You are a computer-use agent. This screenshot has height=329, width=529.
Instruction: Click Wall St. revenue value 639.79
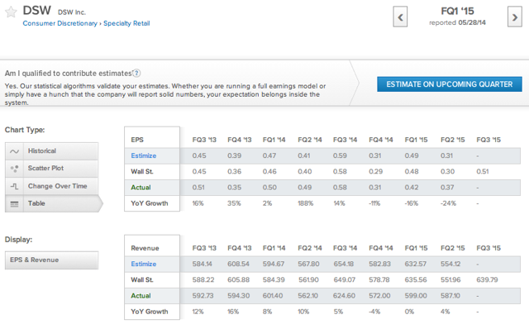pyautogui.click(x=487, y=279)
